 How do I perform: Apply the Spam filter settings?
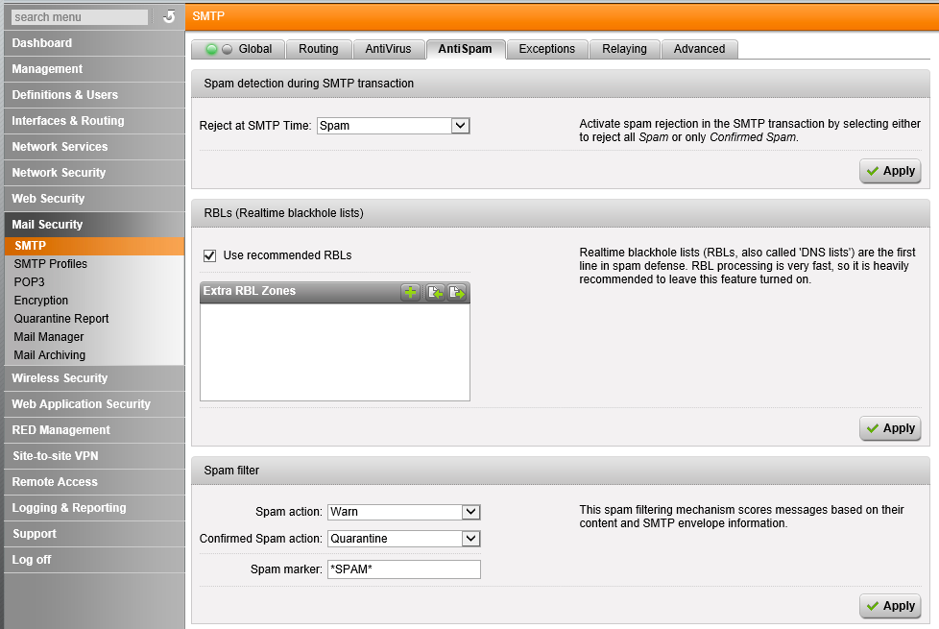pos(890,606)
